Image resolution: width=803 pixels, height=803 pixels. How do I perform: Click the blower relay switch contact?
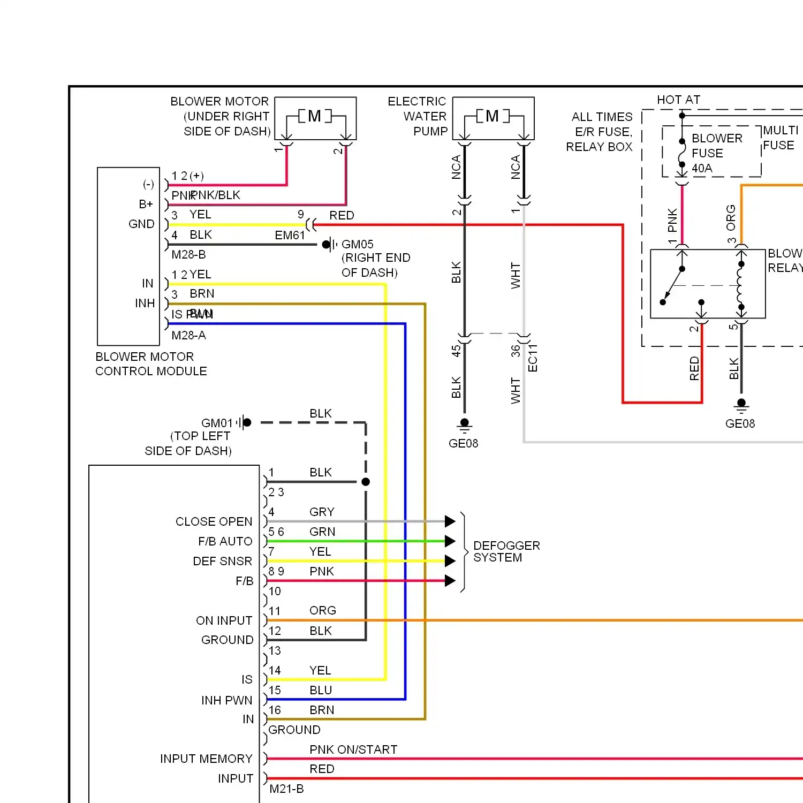tap(673, 285)
